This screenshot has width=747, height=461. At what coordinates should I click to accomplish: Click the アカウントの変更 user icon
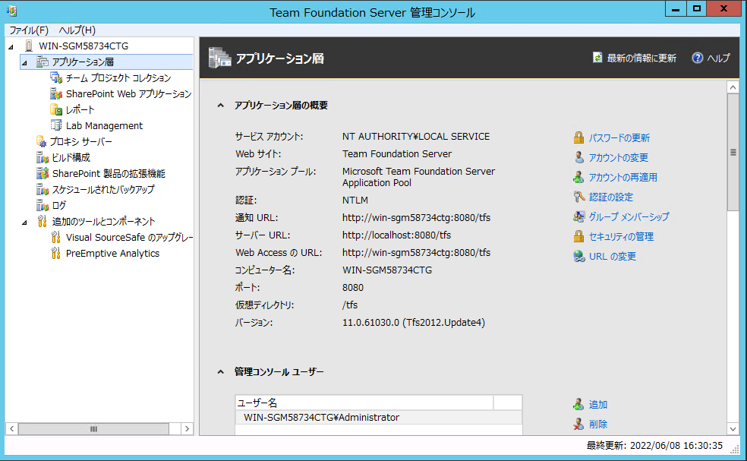pos(578,157)
